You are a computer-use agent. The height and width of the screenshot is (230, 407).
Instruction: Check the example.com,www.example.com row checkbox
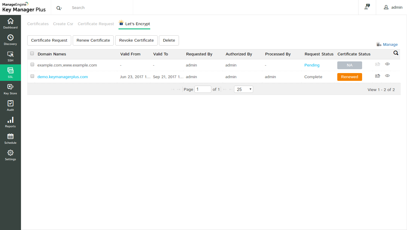tap(32, 65)
